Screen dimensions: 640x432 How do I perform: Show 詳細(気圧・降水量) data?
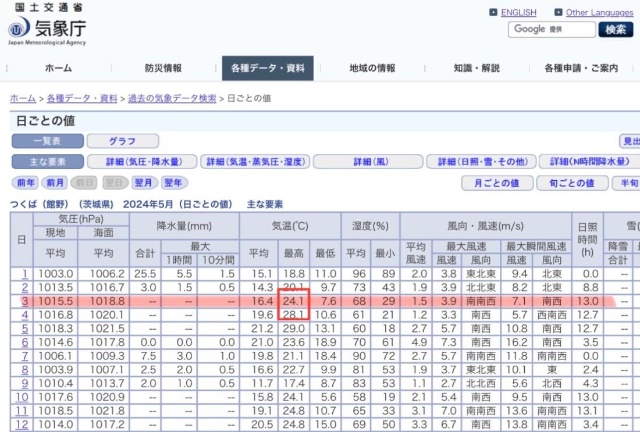143,162
